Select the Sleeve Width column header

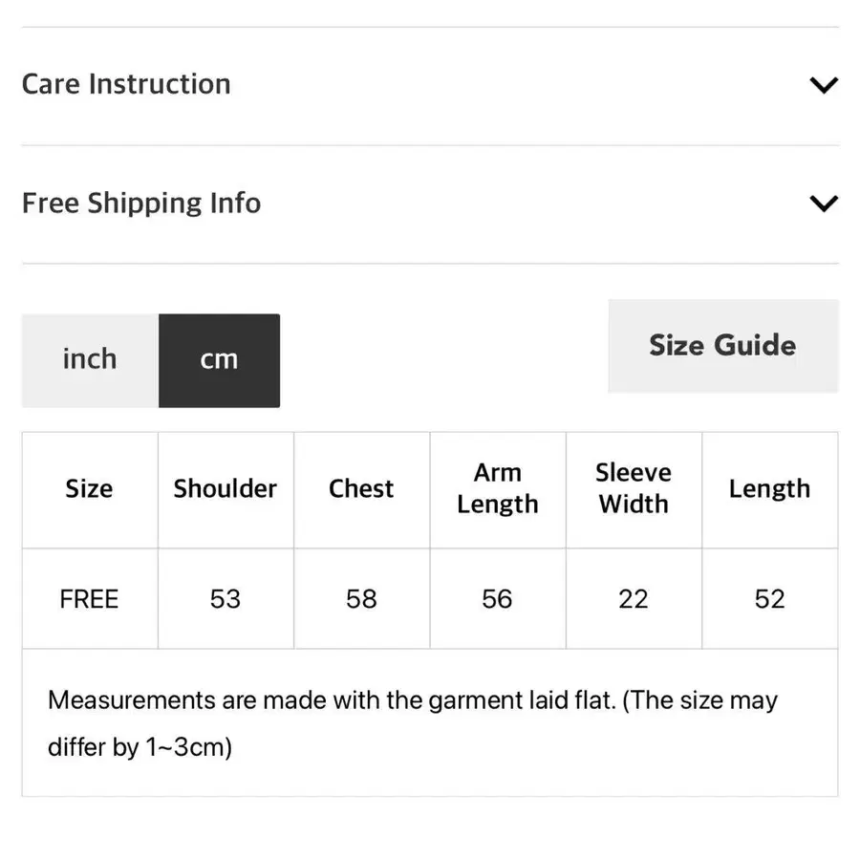634,489
